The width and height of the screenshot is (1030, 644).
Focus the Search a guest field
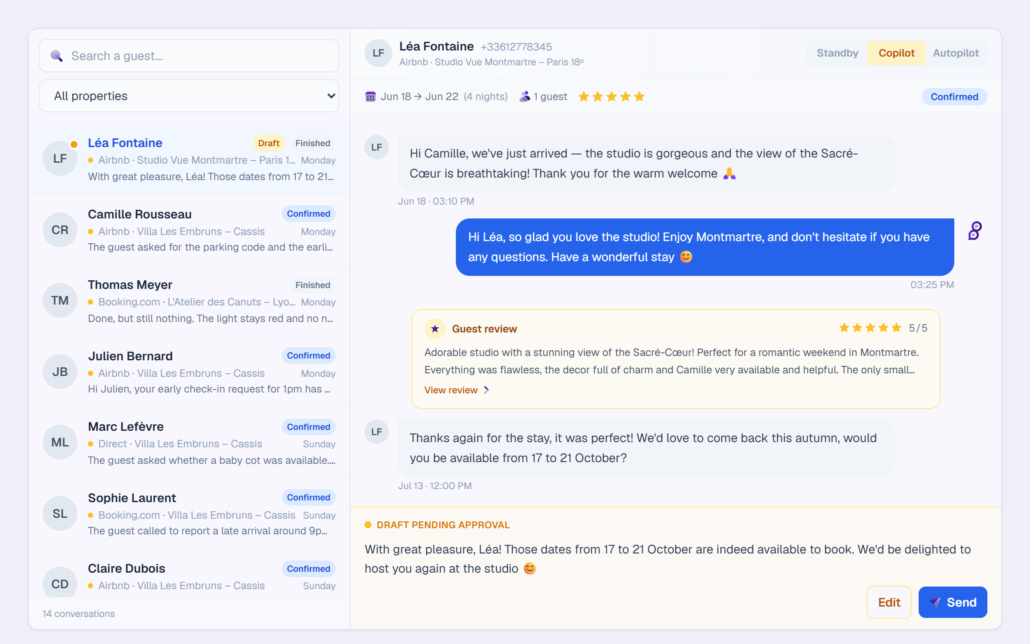coord(189,56)
